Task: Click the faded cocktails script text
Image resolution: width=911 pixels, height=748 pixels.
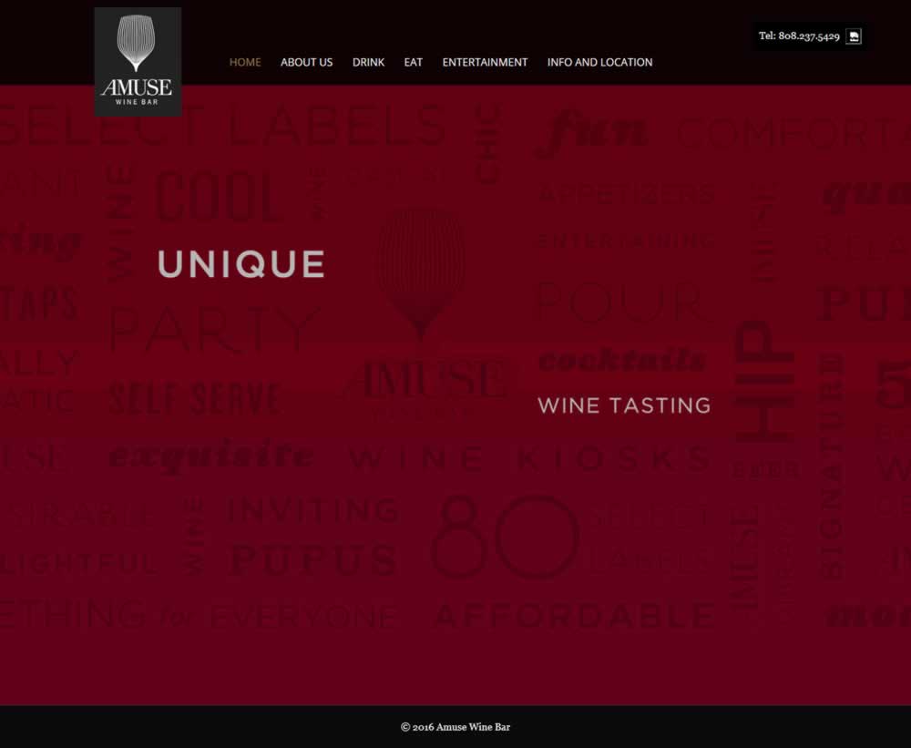Action: click(x=621, y=361)
